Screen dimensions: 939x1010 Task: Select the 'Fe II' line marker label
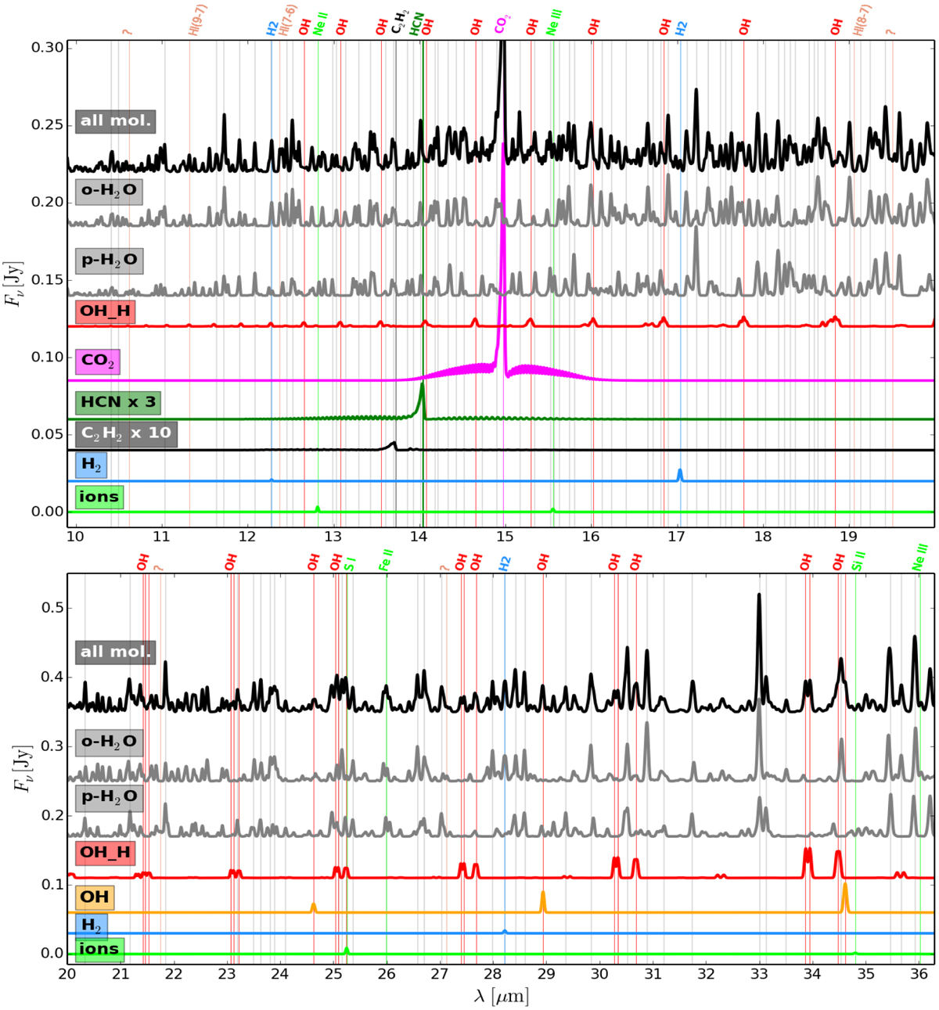point(386,560)
